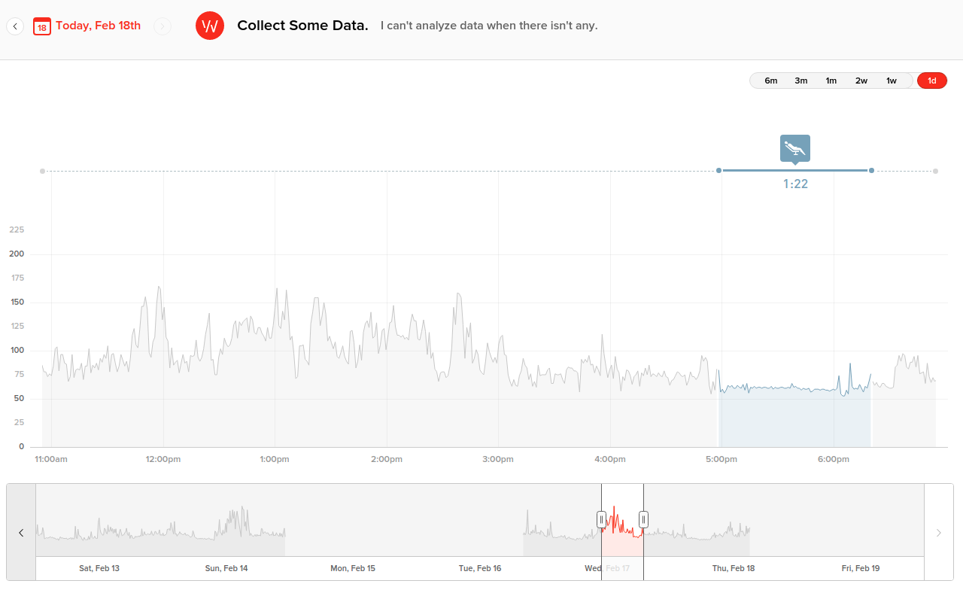The image size is (963, 602).
Task: Jump to Sun, Feb 14 in overview
Action: 226,568
